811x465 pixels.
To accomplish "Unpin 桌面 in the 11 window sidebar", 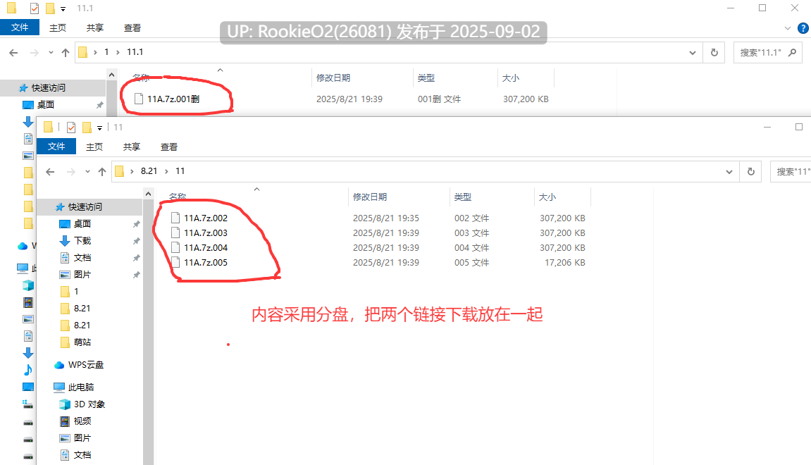I will (136, 224).
